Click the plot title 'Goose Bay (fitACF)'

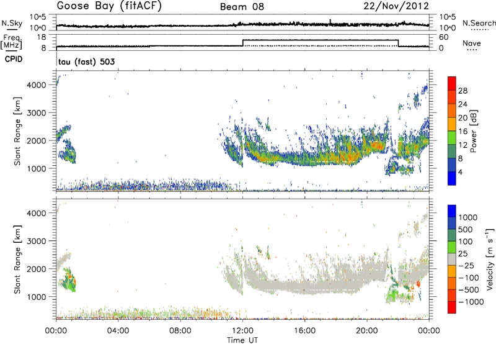click(x=109, y=6)
